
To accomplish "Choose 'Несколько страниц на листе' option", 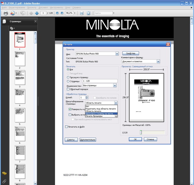I will [101, 114].
